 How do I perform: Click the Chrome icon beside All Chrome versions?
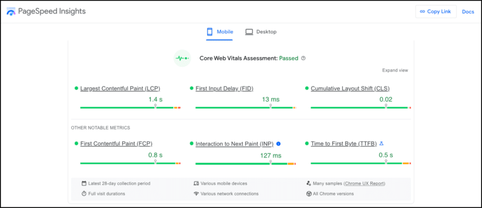tap(309, 194)
